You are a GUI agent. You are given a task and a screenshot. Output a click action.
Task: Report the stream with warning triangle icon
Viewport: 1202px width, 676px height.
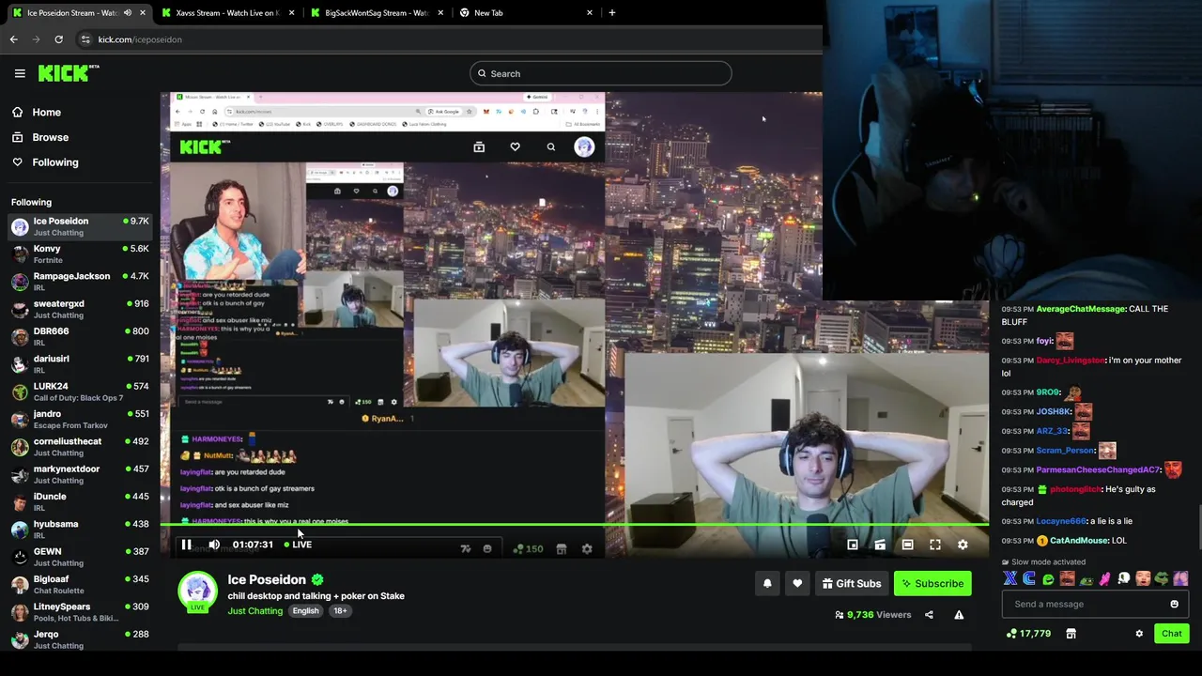959,615
